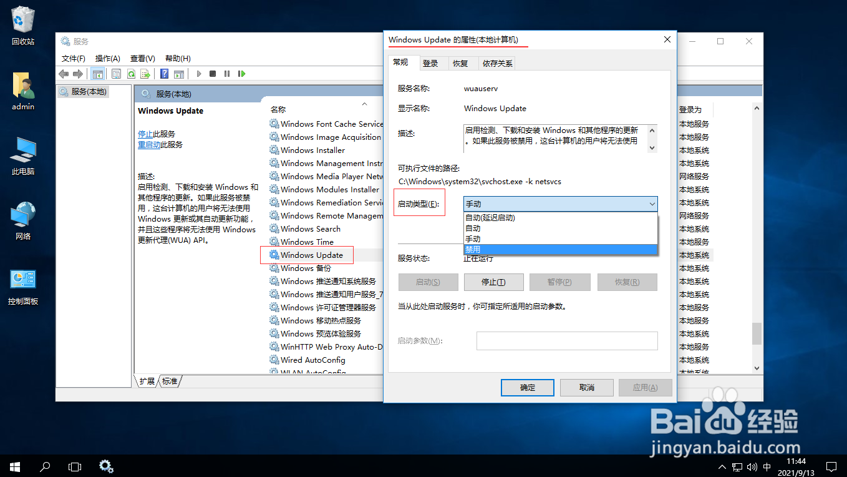Open the admin user folder desktop icon
Image resolution: width=847 pixels, height=477 pixels.
23,91
